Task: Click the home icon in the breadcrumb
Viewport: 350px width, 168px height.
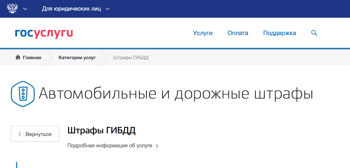Action: pyautogui.click(x=18, y=58)
